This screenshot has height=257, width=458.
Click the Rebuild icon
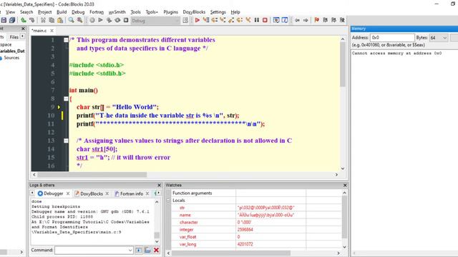click(x=117, y=20)
